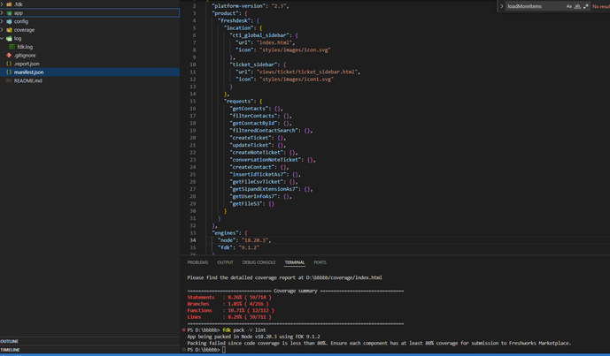Toggle Use Regular Expression in find widget
Viewport: 610px width, 356px height.
click(586, 6)
